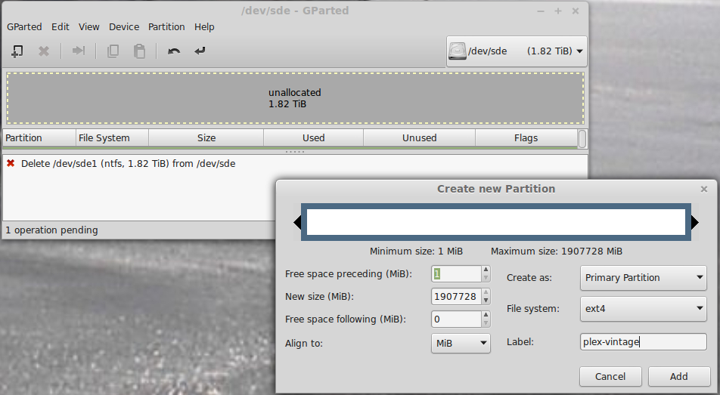Image resolution: width=720 pixels, height=395 pixels.
Task: Click the Free space following input field
Action: [457, 319]
